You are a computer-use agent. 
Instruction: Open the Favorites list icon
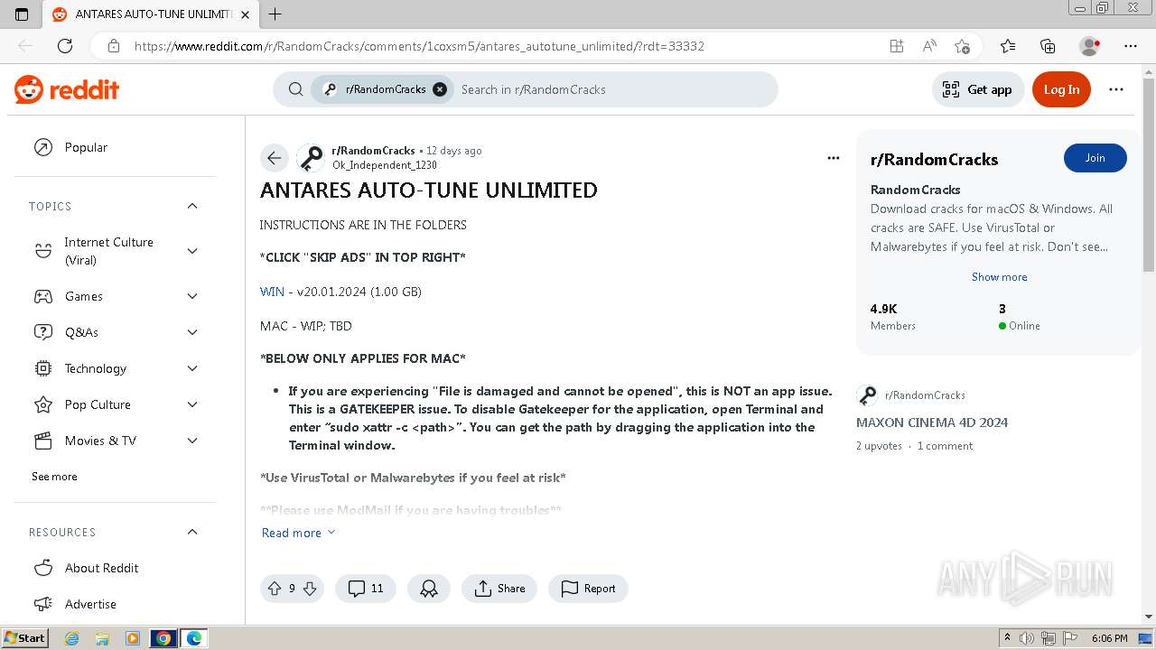[x=1008, y=46]
